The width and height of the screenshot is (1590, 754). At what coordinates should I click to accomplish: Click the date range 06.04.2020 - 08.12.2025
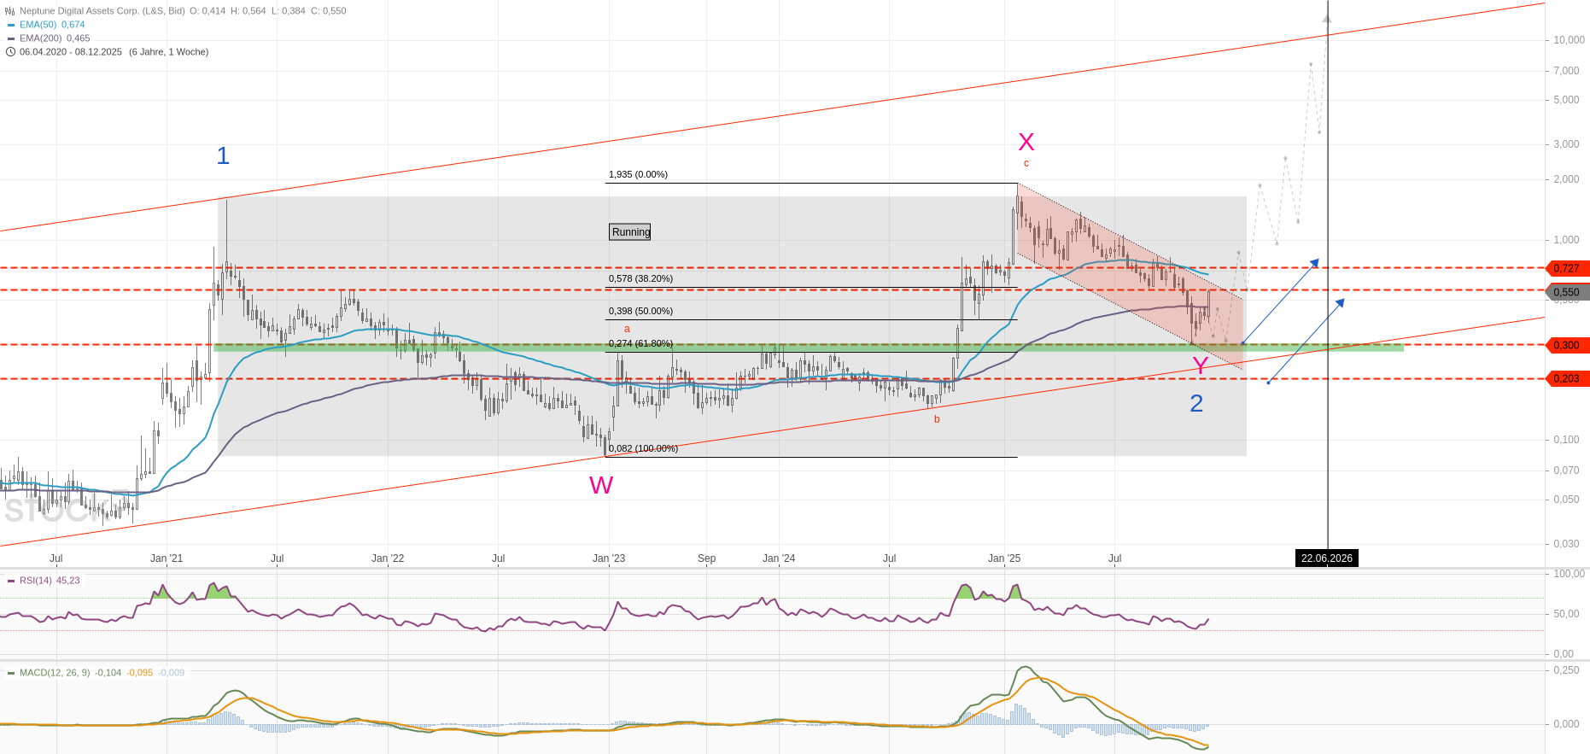71,52
